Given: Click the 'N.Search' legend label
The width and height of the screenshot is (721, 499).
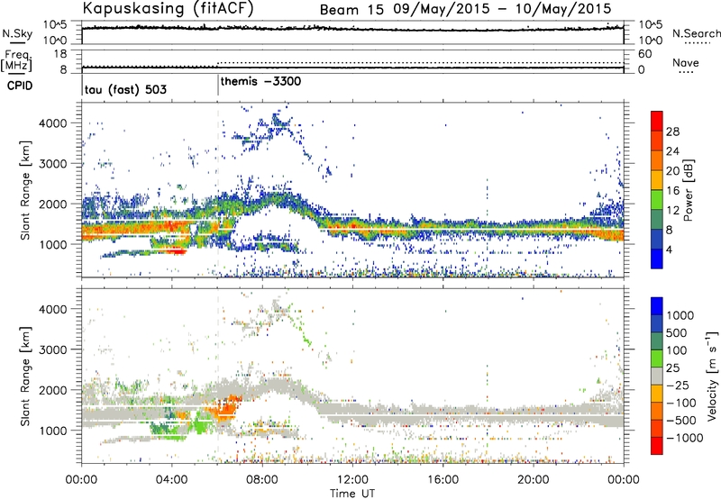Looking at the screenshot, I should 696,33.
